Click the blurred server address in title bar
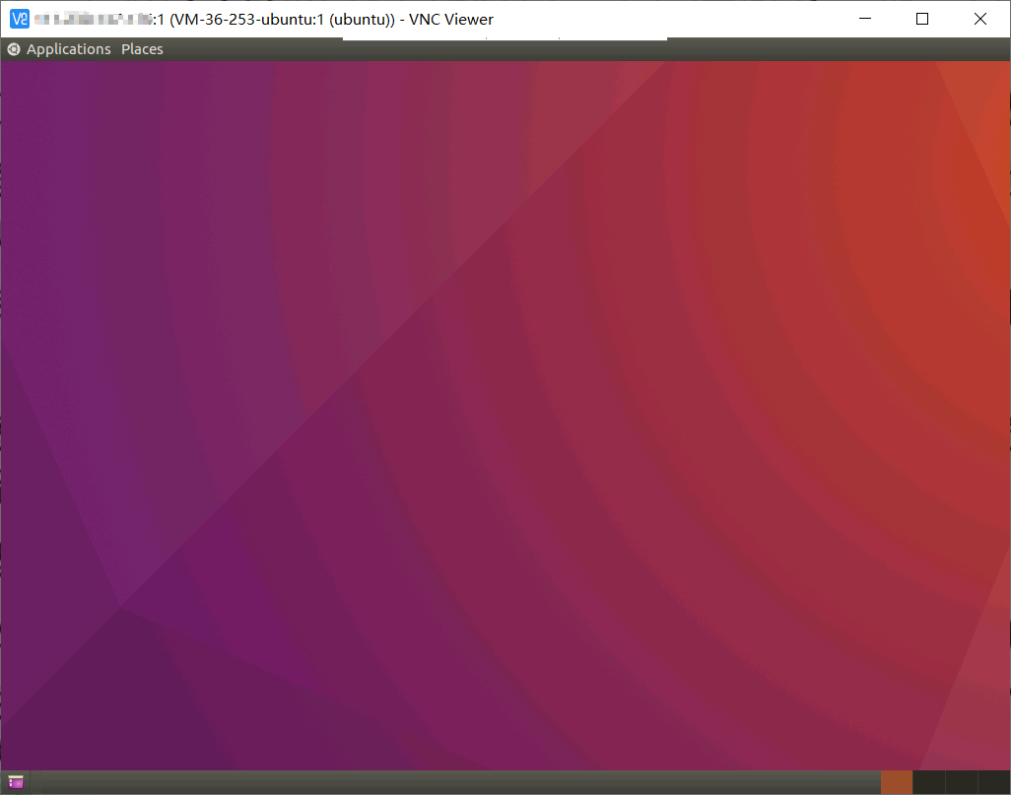This screenshot has height=795, width=1011. (x=89, y=19)
